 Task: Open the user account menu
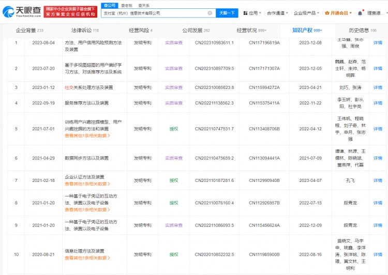coord(377,13)
